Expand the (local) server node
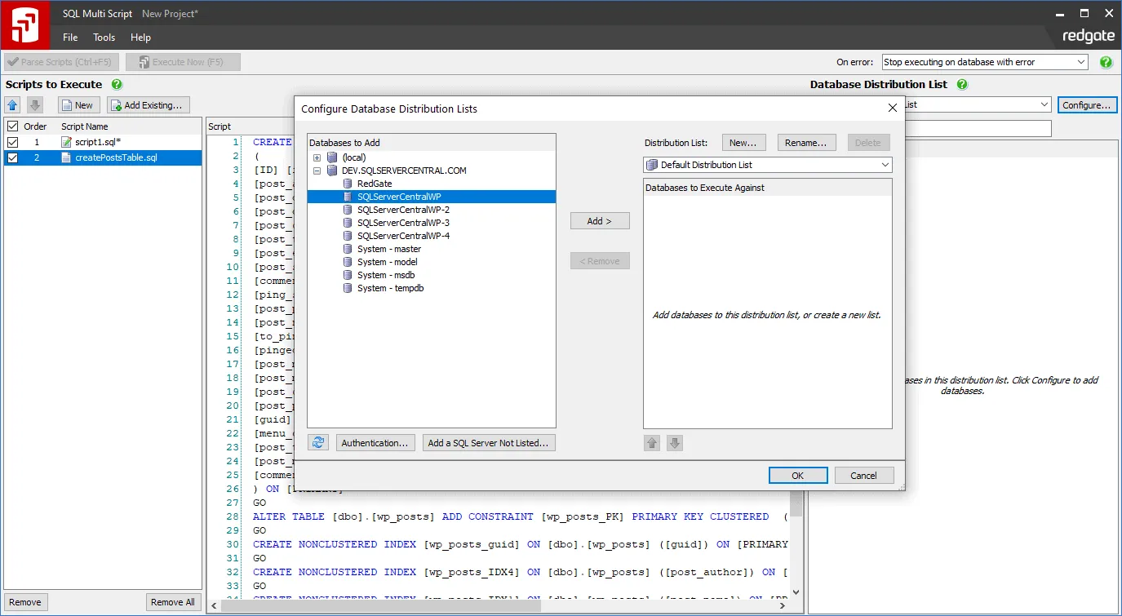The image size is (1122, 616). 317,157
